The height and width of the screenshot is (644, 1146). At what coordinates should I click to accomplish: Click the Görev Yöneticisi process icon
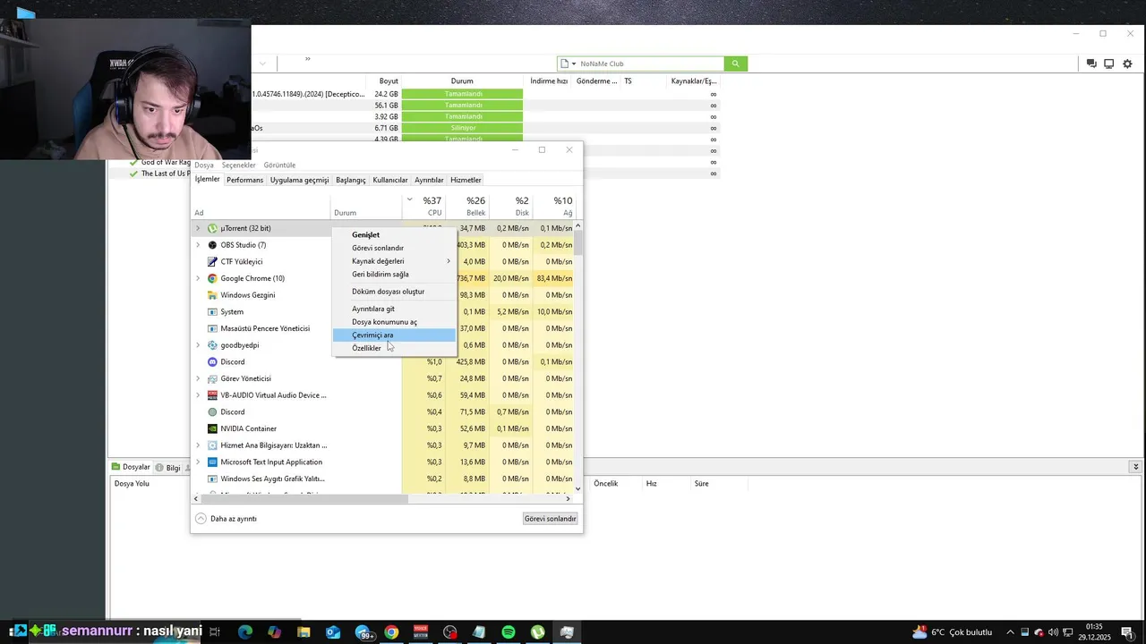pos(212,378)
